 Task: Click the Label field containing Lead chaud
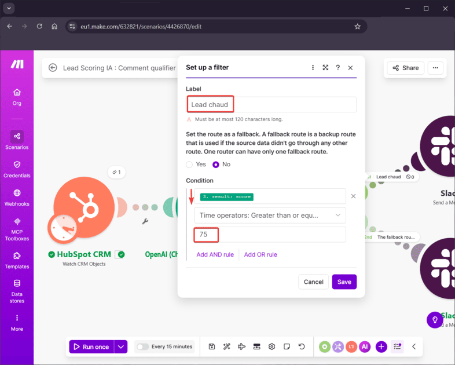click(271, 105)
